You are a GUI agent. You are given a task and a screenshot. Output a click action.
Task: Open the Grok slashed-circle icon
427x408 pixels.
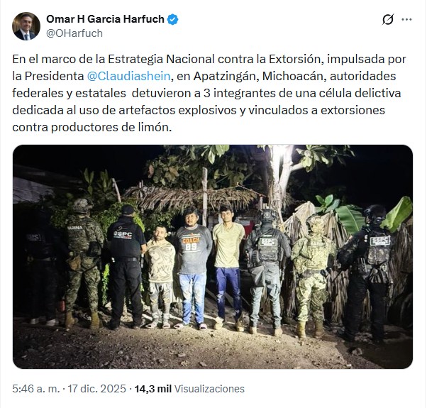pos(388,20)
